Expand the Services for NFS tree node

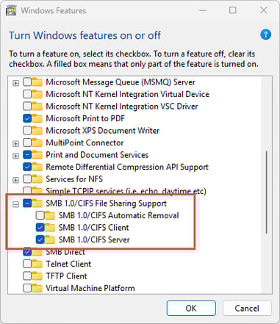point(15,180)
